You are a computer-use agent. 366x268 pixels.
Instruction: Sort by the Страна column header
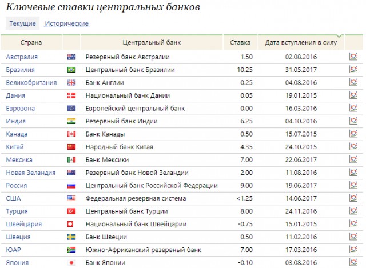[31, 42]
